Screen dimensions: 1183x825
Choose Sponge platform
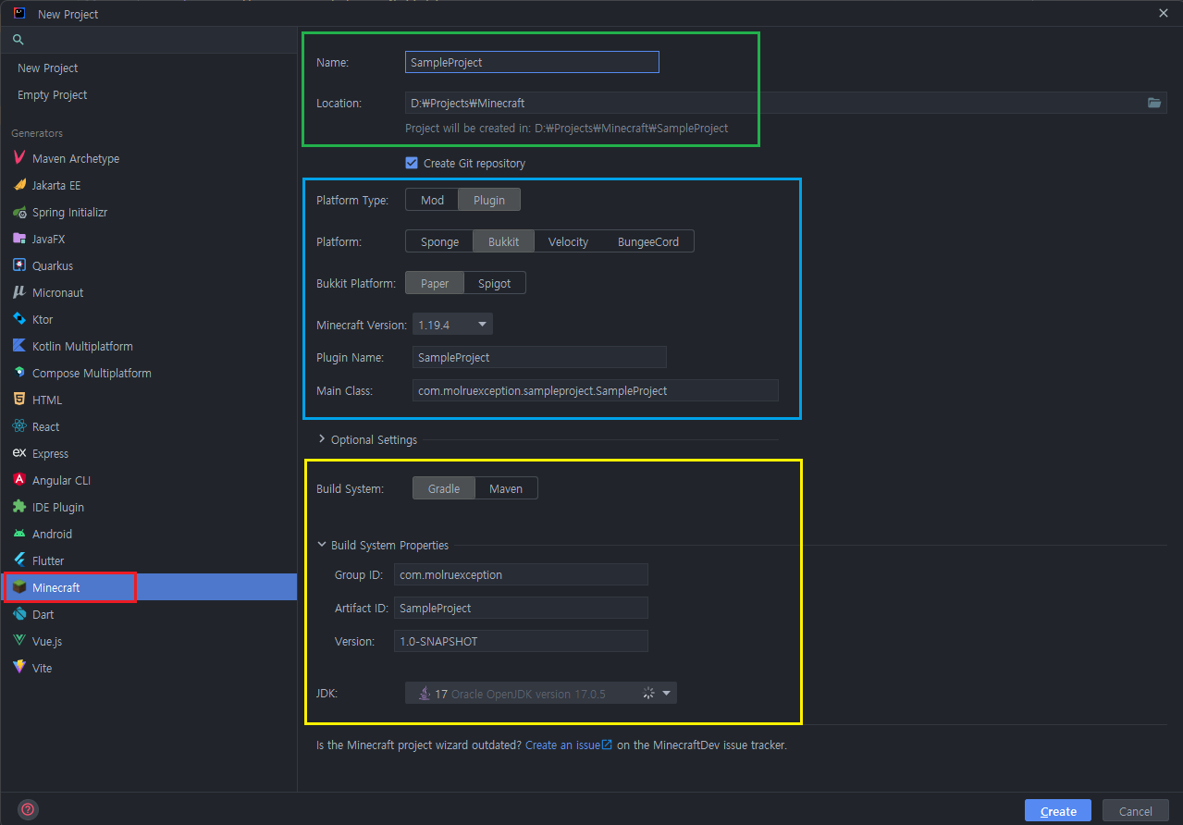[439, 241]
